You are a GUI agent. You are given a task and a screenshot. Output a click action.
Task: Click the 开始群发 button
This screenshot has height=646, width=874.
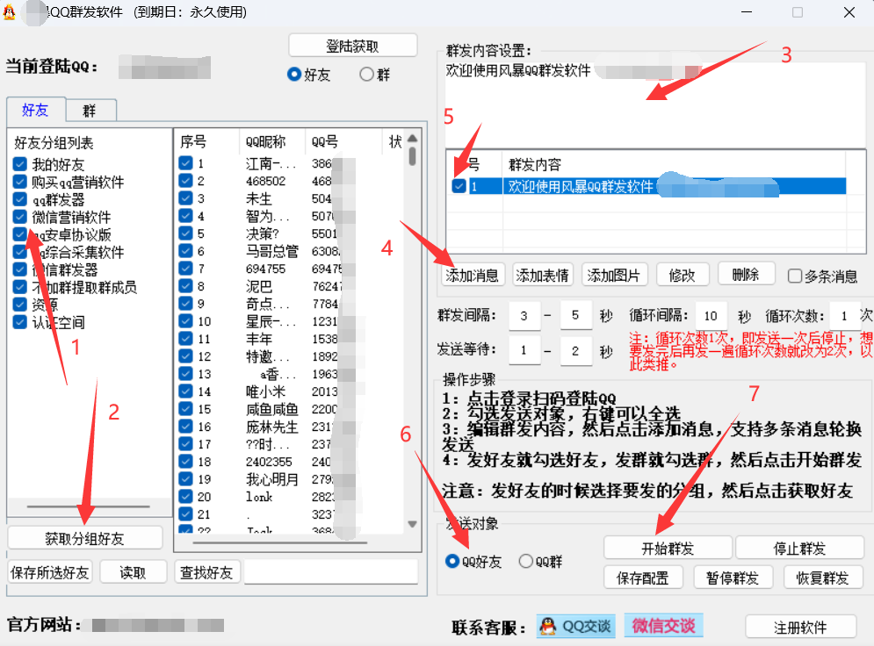point(668,548)
